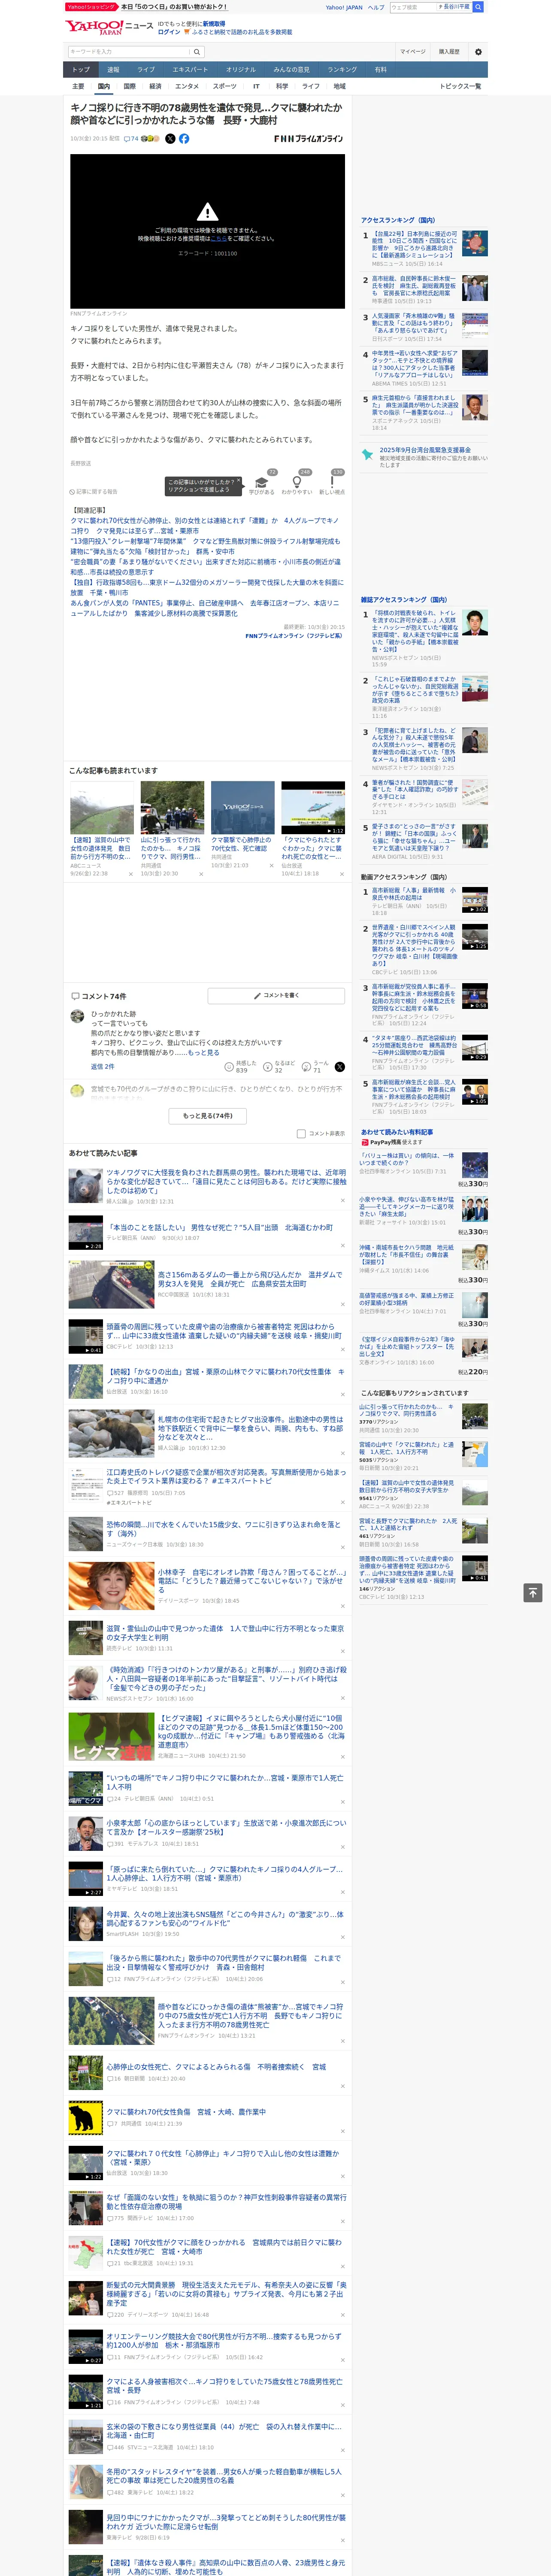Click the emoji reaction icons beside comment count

(151, 139)
